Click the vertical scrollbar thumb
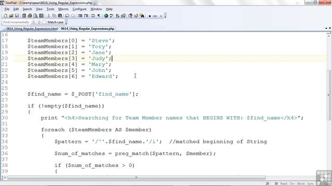Screen dimensions: 332x186 pos(329,95)
